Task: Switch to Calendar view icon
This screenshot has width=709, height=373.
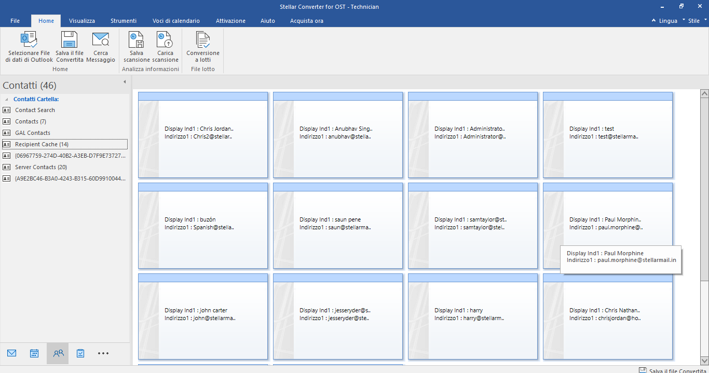Action: click(34, 353)
